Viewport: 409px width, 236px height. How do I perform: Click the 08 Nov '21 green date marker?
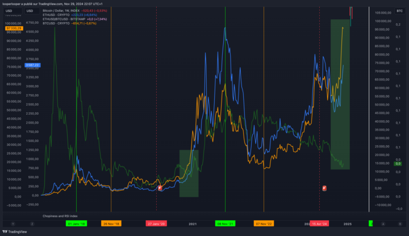tap(226, 224)
